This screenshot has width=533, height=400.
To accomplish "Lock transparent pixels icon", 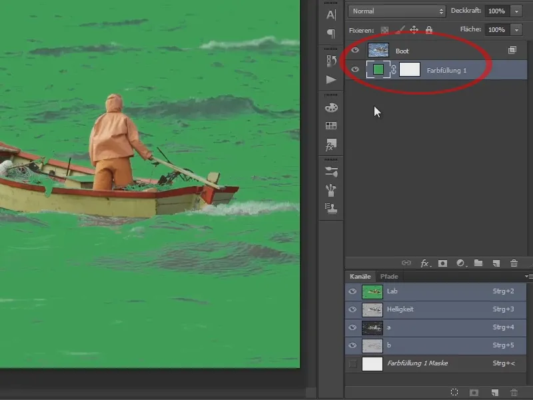I will pos(384,30).
